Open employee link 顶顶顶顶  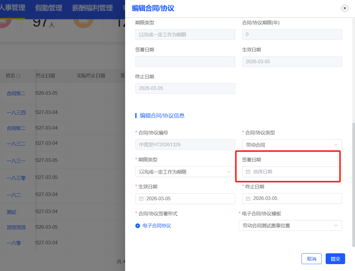pyautogui.click(x=16, y=228)
